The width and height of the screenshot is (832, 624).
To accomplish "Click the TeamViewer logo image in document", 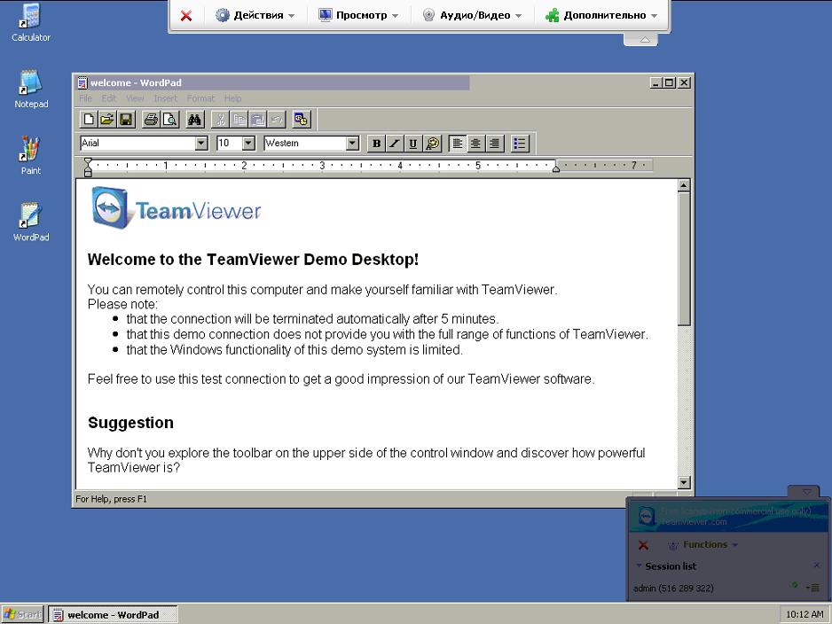I will pyautogui.click(x=177, y=207).
